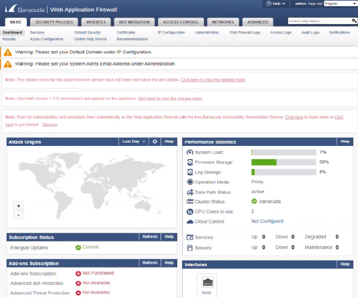Image resolution: width=358 pixels, height=298 pixels.
Task: Open IP Configuration page
Action: (172, 32)
